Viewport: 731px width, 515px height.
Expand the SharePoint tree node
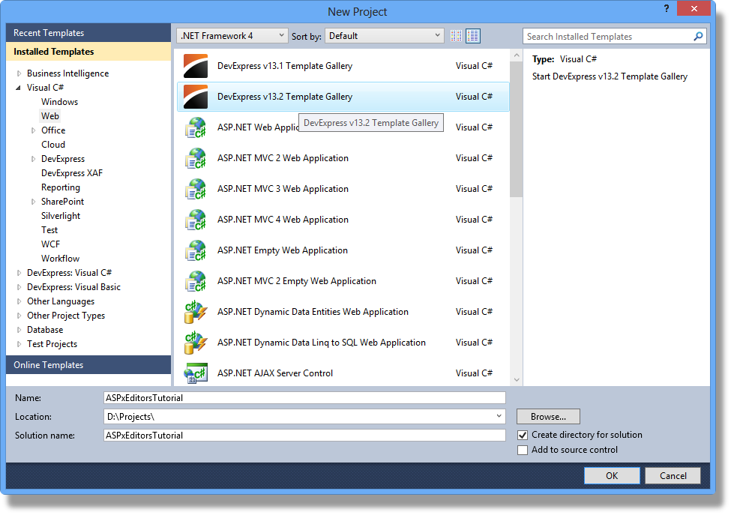33,202
